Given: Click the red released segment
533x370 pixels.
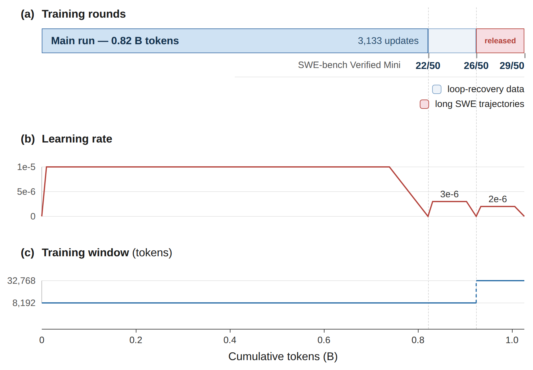Looking at the screenshot, I should click(x=500, y=41).
